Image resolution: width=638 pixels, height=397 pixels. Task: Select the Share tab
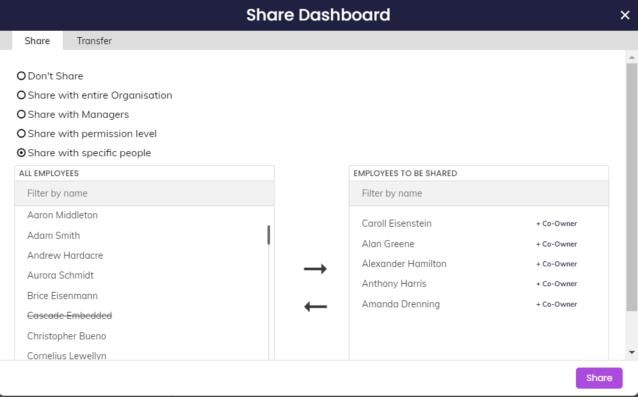[x=37, y=40]
